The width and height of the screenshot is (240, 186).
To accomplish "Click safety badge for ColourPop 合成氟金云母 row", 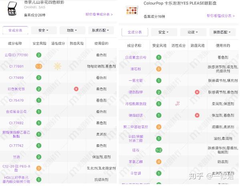I will pyautogui.click(x=159, y=57).
